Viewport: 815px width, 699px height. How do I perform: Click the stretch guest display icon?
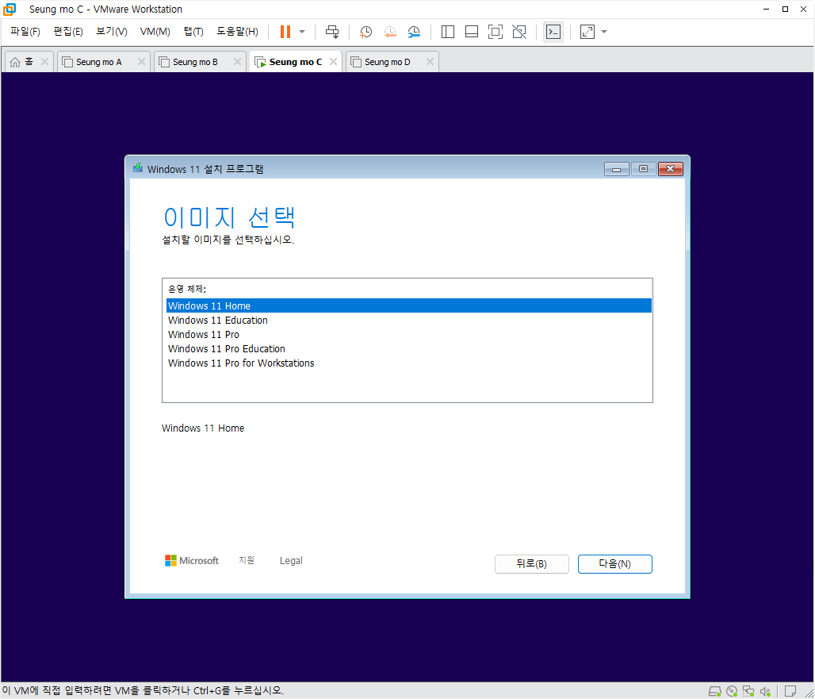[x=587, y=32]
